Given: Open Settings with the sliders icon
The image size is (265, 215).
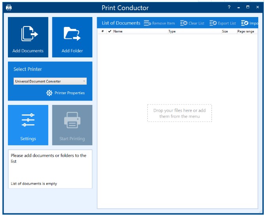Looking at the screenshot, I should point(28,120).
